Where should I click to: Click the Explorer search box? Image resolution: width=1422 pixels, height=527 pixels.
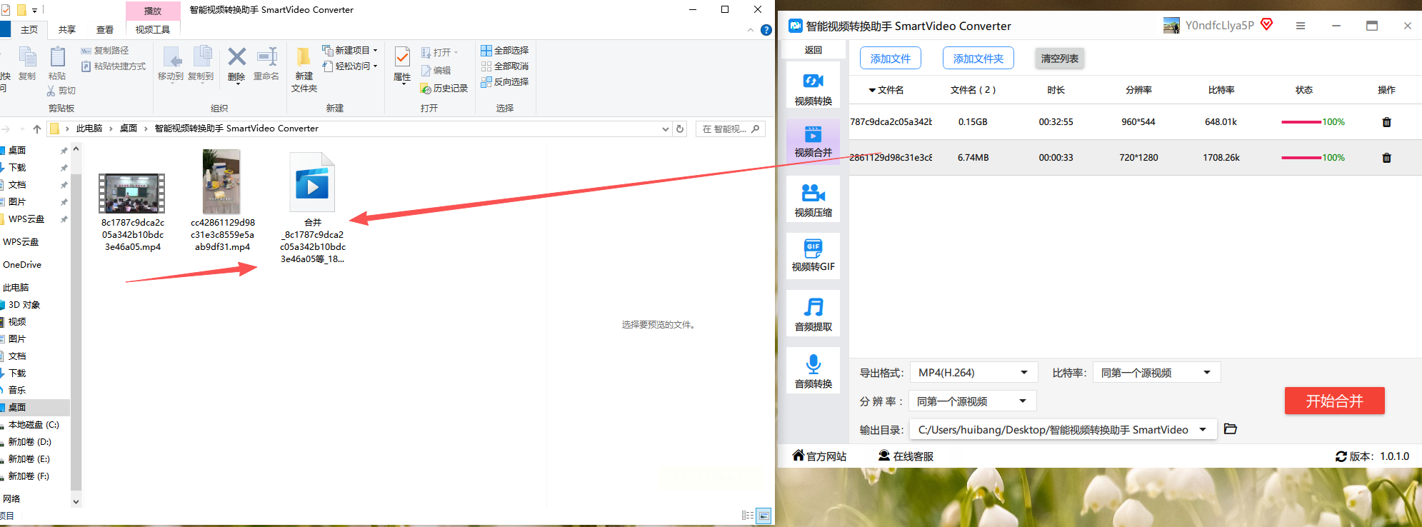click(x=730, y=129)
